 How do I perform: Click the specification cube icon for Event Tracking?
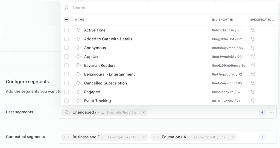tap(253, 101)
